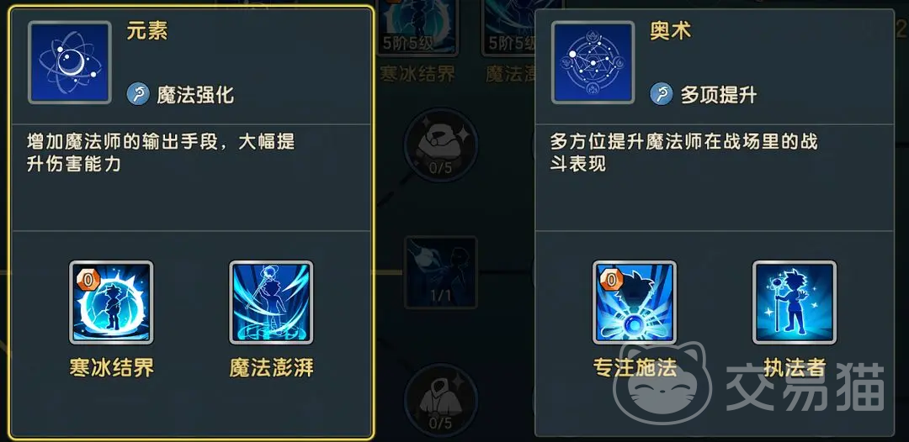Click the 多项提升 label text
Image resolution: width=909 pixels, height=442 pixels.
click(719, 94)
